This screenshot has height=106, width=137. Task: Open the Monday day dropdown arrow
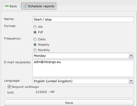(x=131, y=55)
